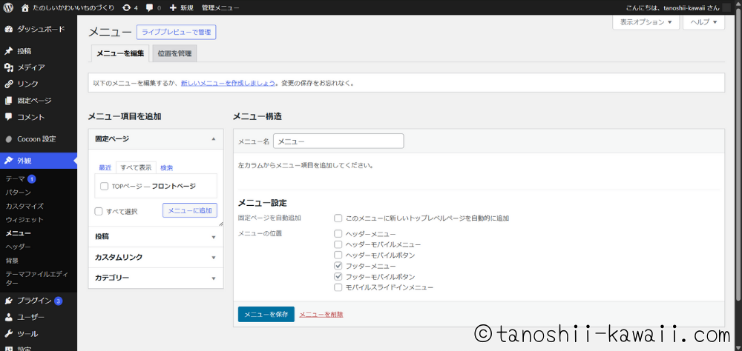Switch to the メニューを編集 tab
The image size is (742, 351).
(x=120, y=53)
